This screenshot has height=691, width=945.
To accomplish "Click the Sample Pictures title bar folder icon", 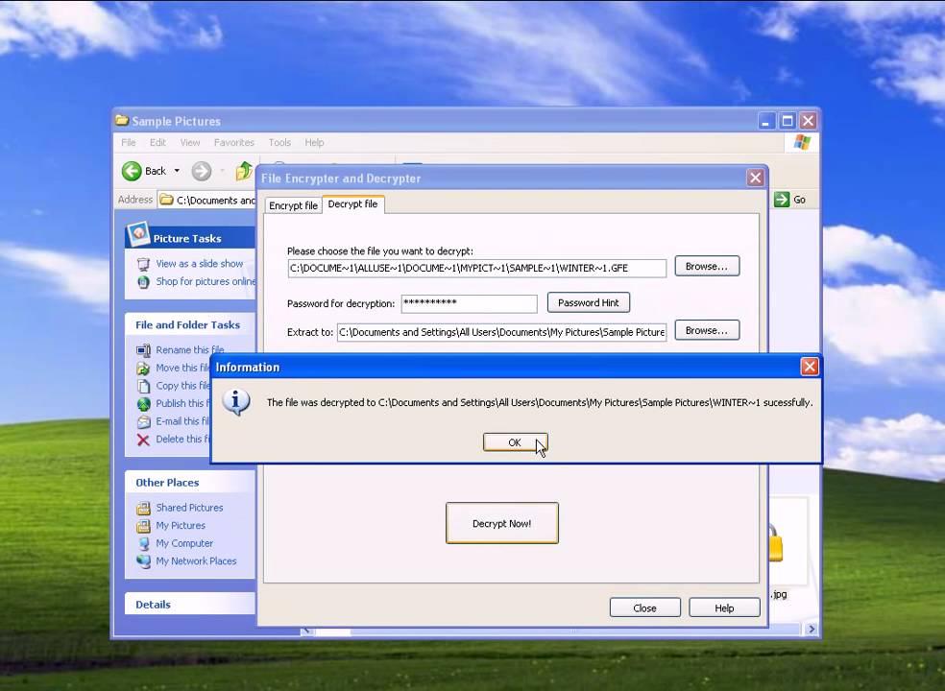I will click(122, 121).
